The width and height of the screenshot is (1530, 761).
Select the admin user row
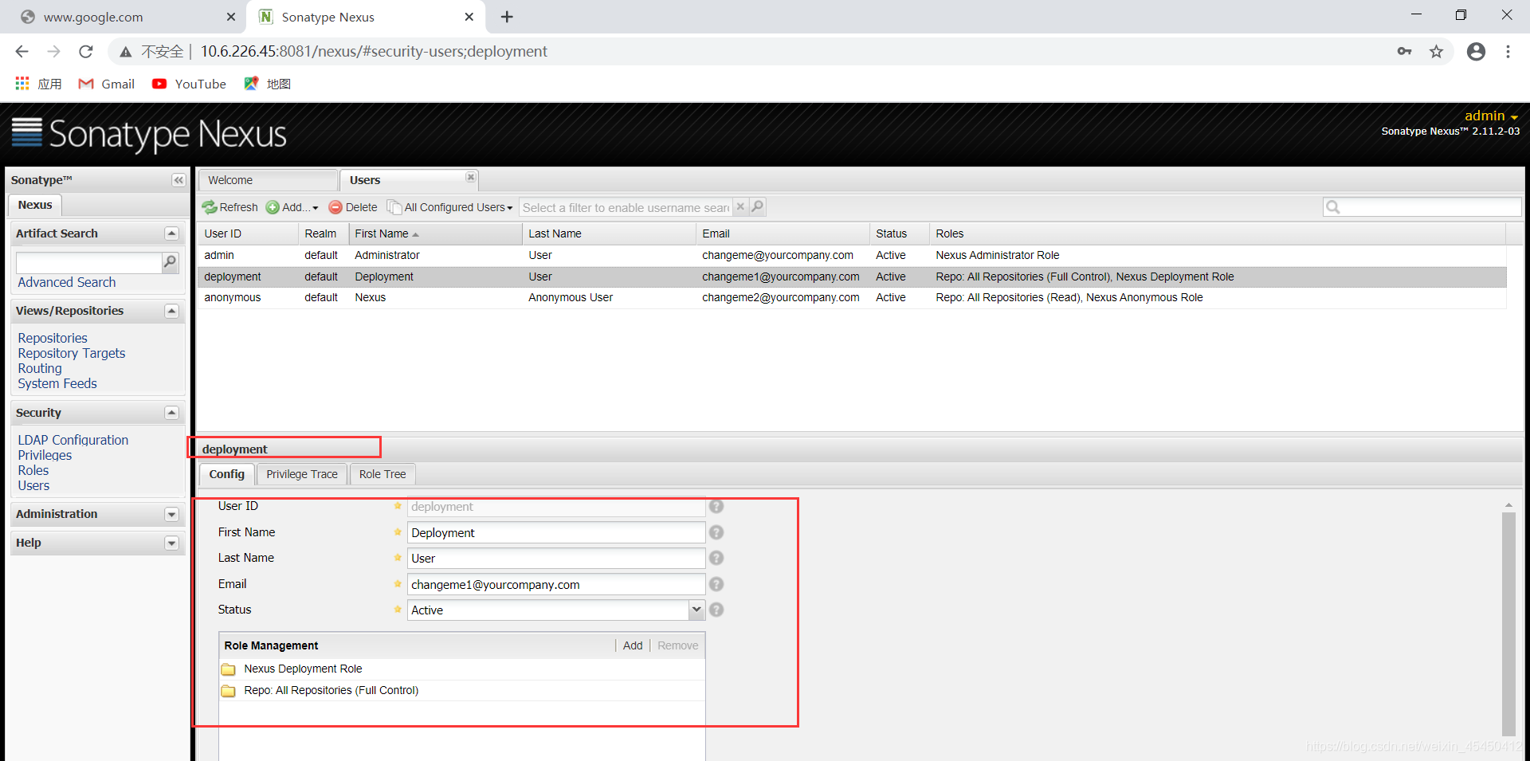[852, 255]
